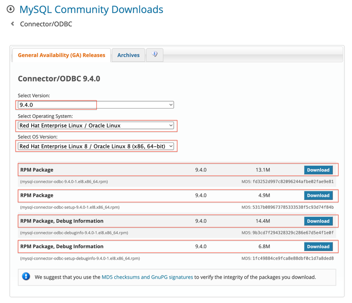Click the Connector/ODBC 9.4.0 section heading
The width and height of the screenshot is (352, 303).
pos(59,79)
